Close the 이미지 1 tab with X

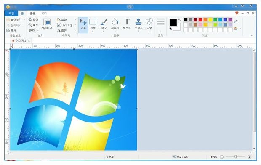tap(29, 41)
